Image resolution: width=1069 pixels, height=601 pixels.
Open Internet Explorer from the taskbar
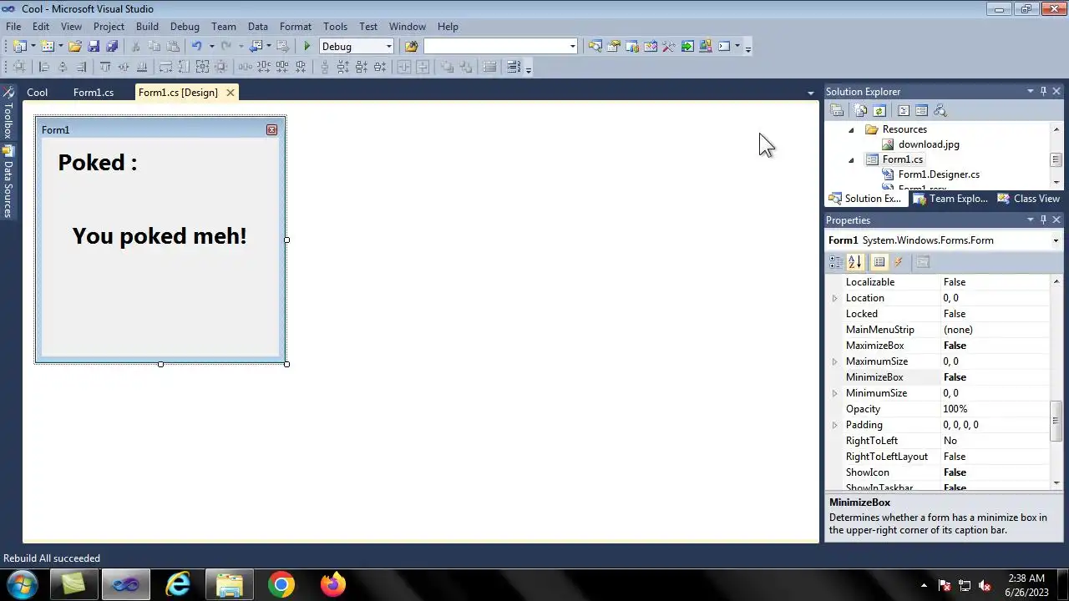click(x=177, y=584)
